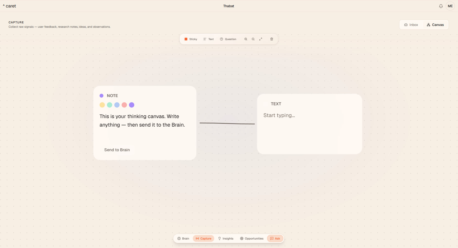Pick the green note color
Image resolution: width=458 pixels, height=248 pixels.
pyautogui.click(x=110, y=105)
